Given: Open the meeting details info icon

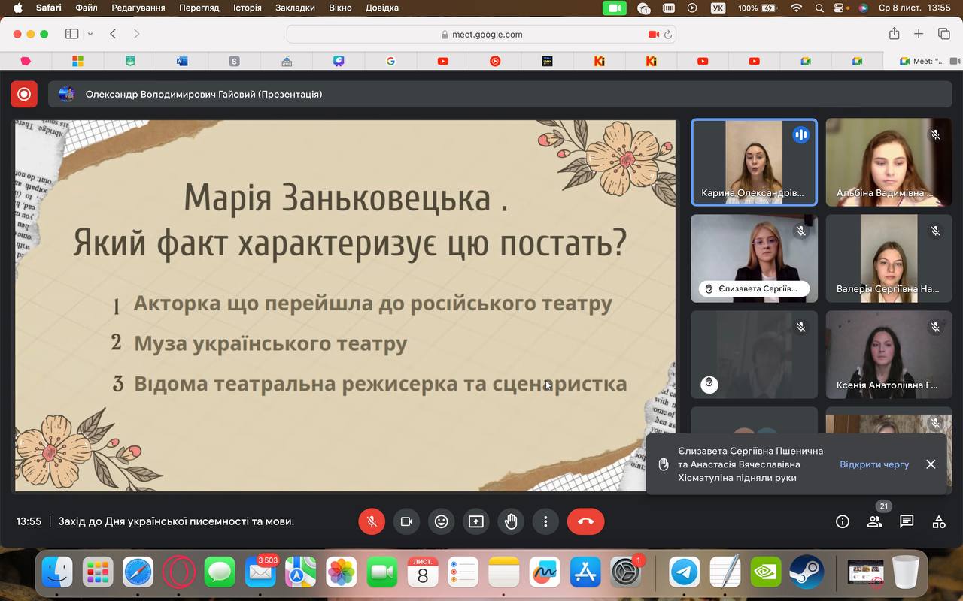Looking at the screenshot, I should 842,521.
